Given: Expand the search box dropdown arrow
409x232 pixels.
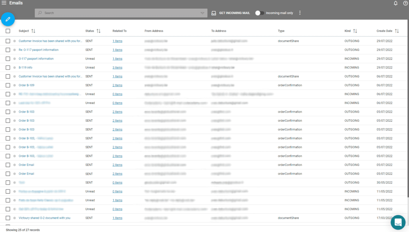Looking at the screenshot, I should click(x=202, y=13).
